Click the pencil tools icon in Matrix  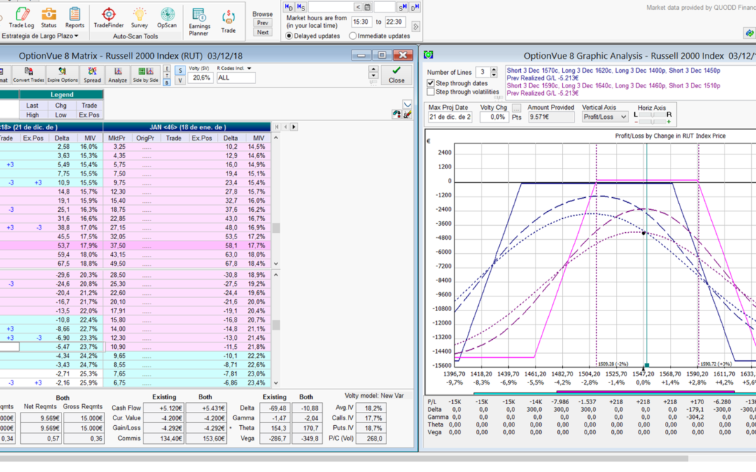pyautogui.click(x=407, y=114)
